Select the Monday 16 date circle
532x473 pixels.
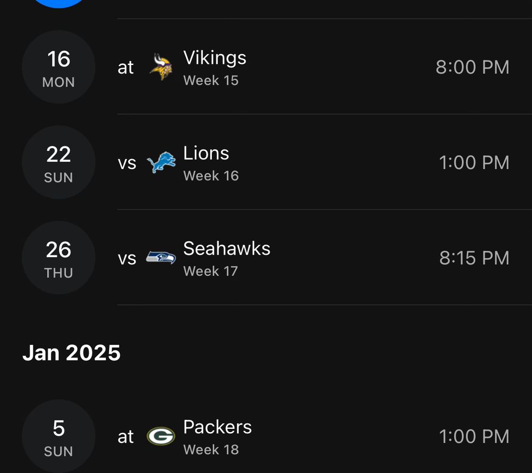(59, 67)
